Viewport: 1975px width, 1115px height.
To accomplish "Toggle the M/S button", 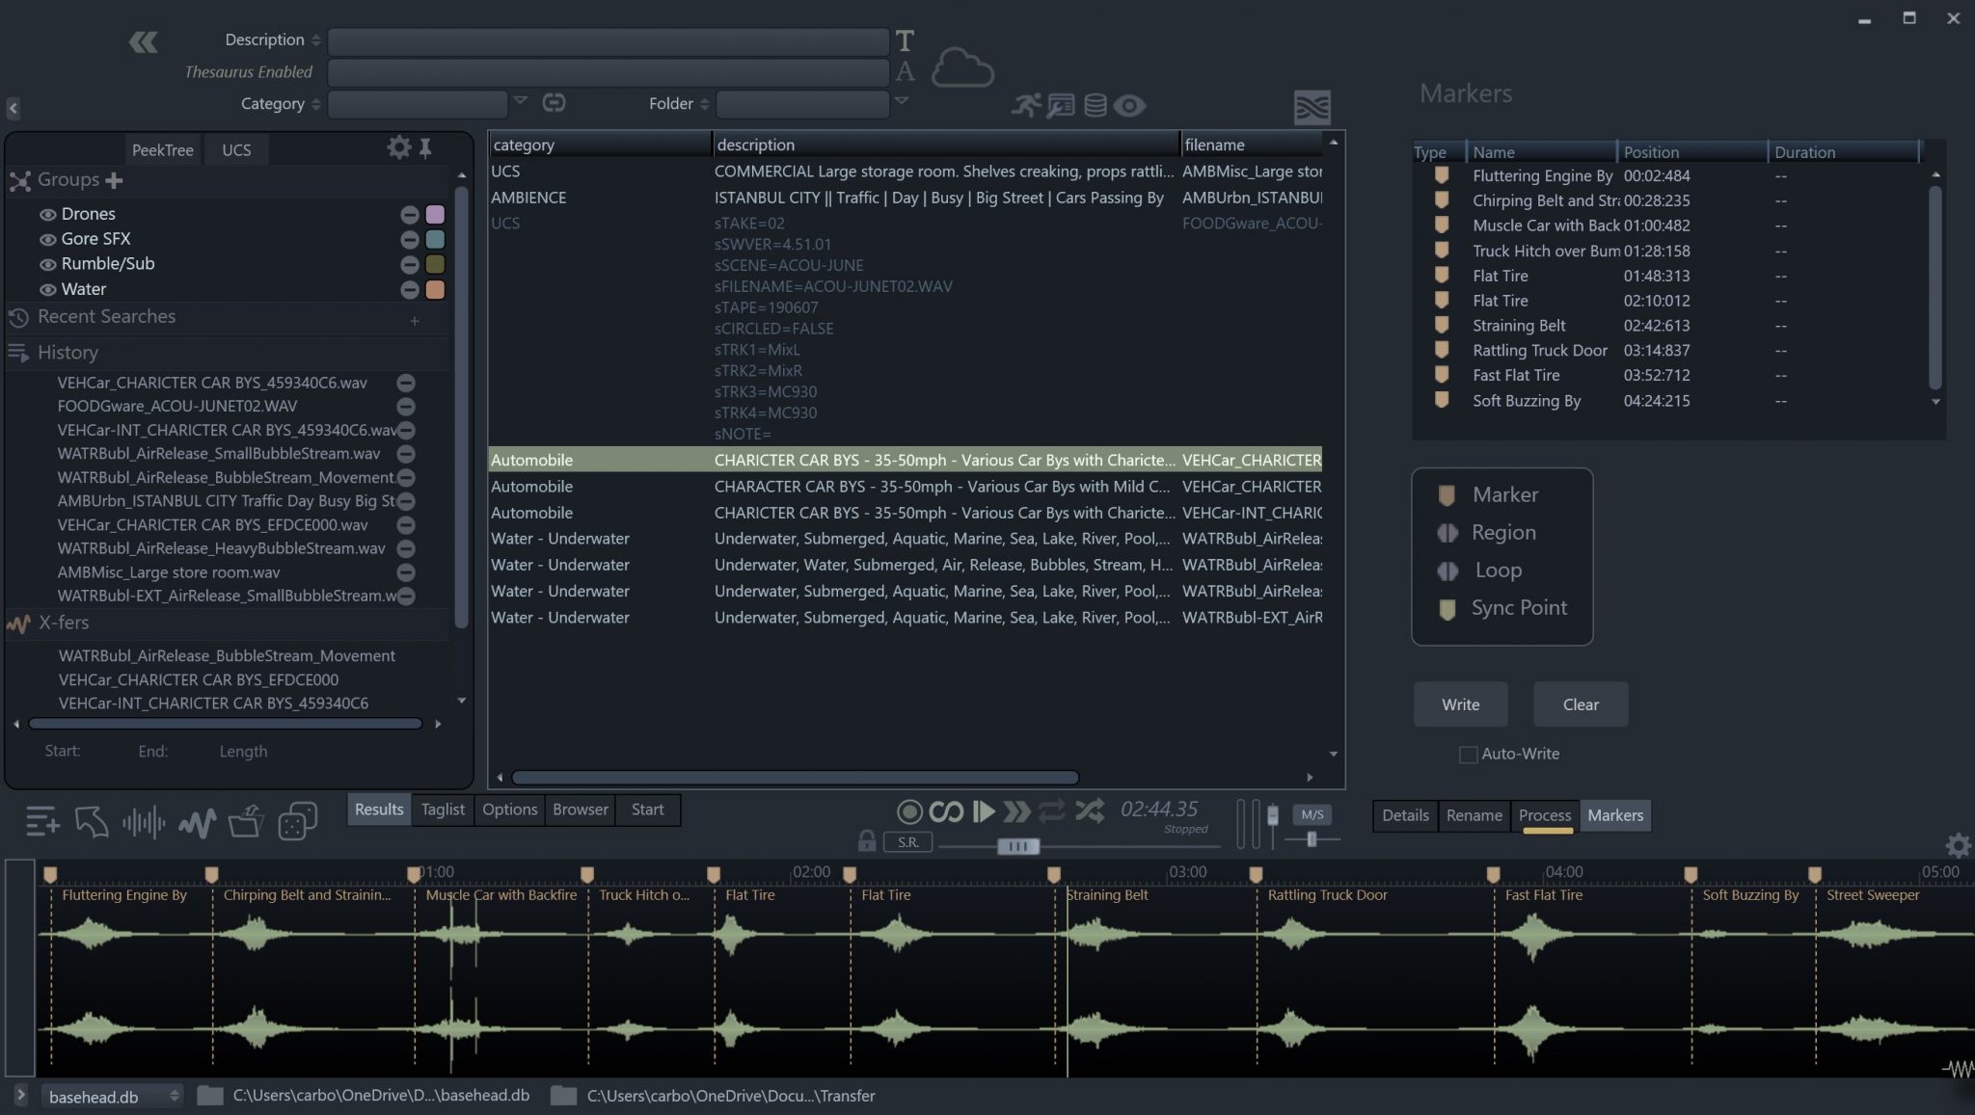I will [1312, 813].
